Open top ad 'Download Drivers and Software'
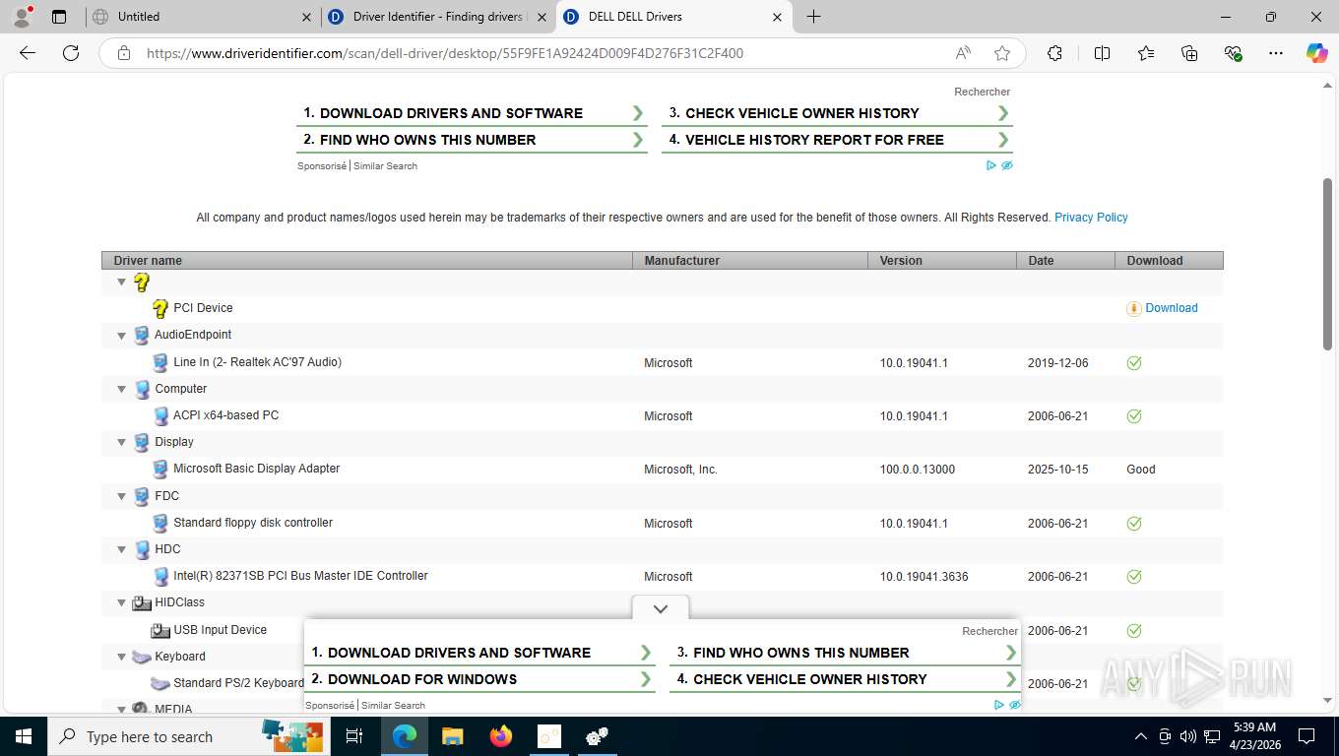The image size is (1339, 756). point(472,113)
